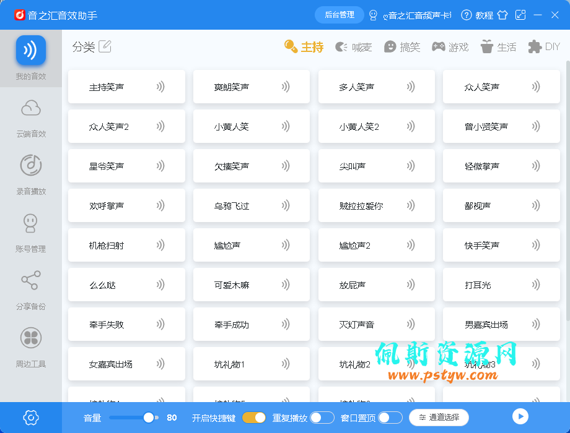The height and width of the screenshot is (433, 570).
Task: Click the 坑礼物2 sound card
Action: [x=377, y=364]
